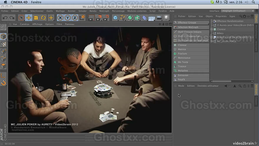Select Matrice in the MoGraph list

click(x=191, y=49)
